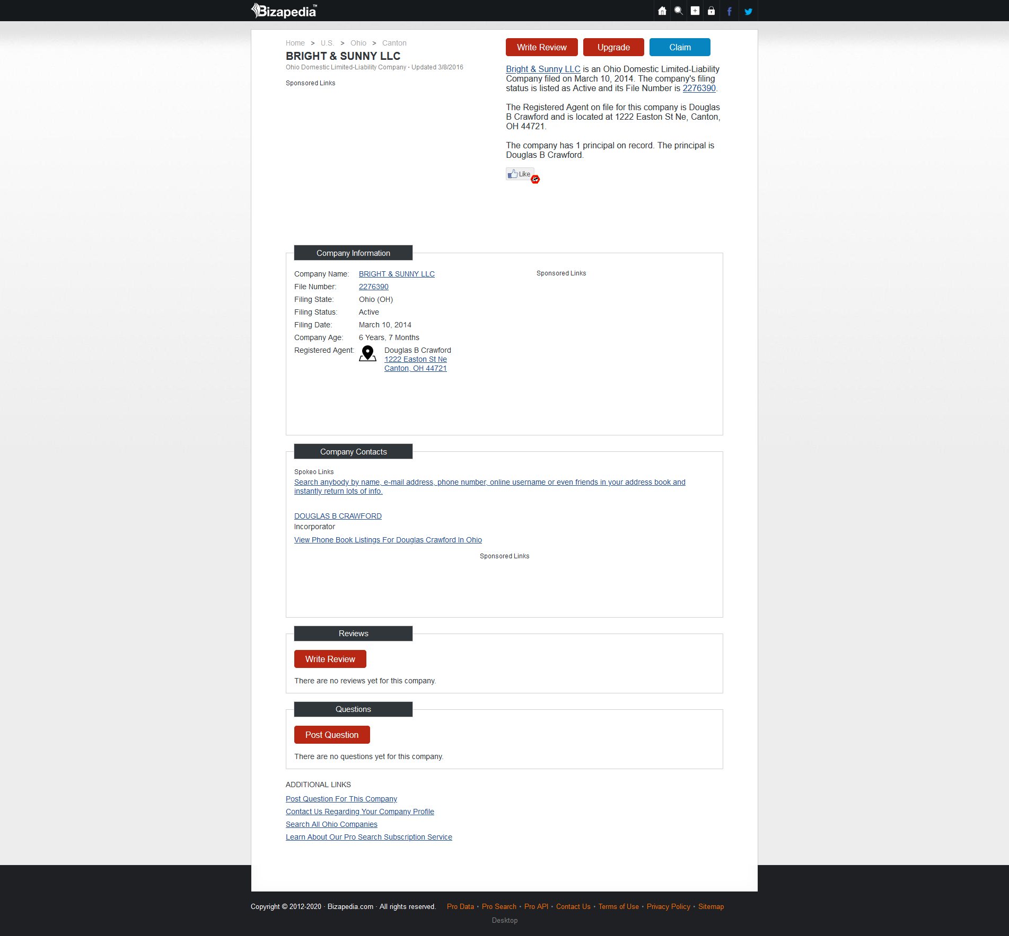Open the Twitter bird icon in header
The width and height of the screenshot is (1009, 936).
pos(748,11)
